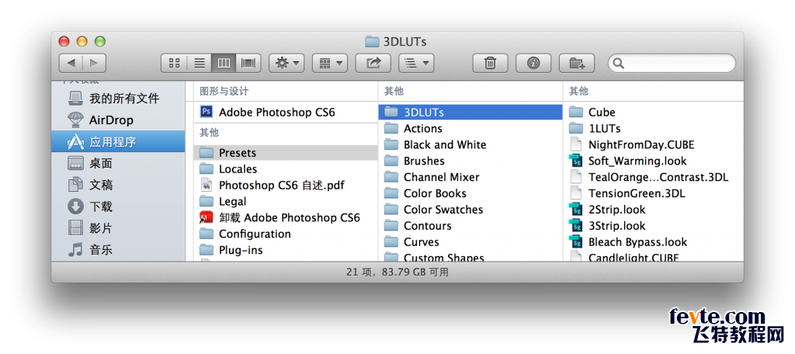Select the Soft_Warming.look file

pyautogui.click(x=653, y=161)
